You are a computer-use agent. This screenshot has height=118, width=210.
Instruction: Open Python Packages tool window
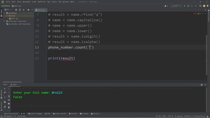pyautogui.click(x=35, y=114)
